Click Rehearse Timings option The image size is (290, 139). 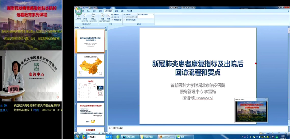115,17
